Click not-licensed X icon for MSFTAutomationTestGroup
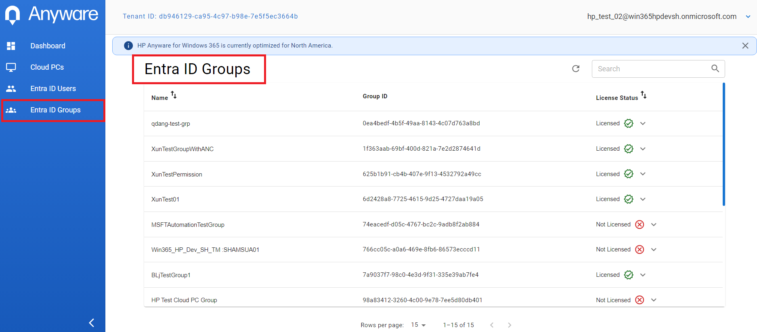 (x=640, y=224)
